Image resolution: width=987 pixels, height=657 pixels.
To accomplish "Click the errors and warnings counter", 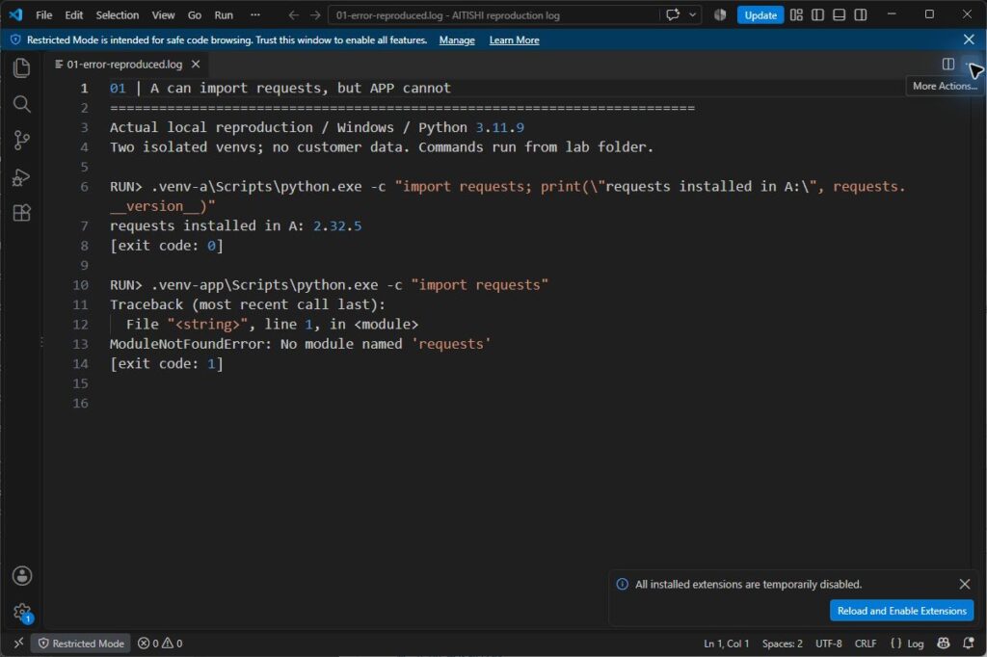I will point(160,644).
